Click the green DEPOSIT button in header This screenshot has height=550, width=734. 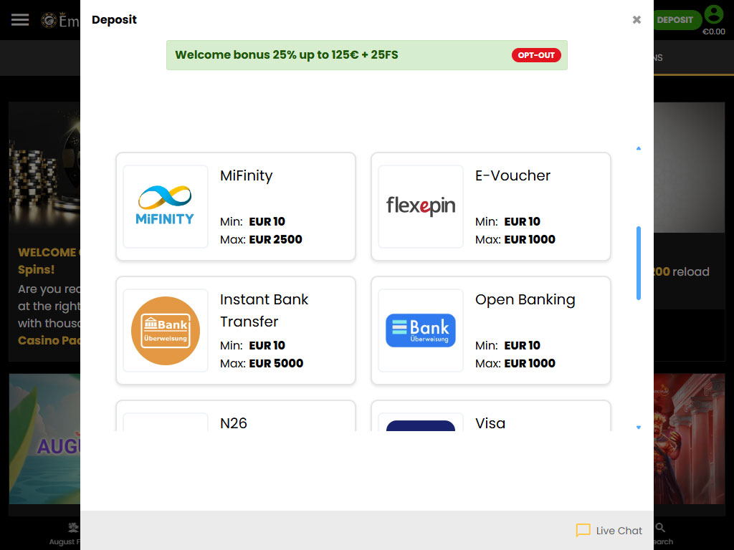(677, 19)
